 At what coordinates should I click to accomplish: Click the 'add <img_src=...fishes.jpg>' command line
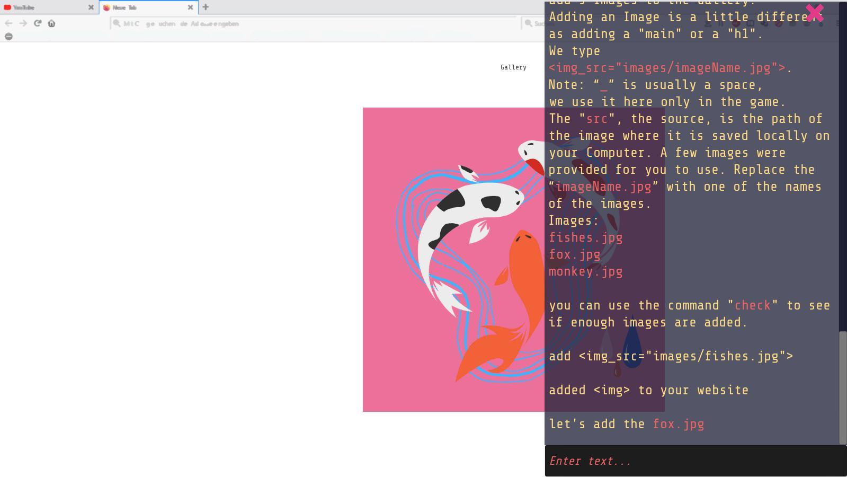671,356
